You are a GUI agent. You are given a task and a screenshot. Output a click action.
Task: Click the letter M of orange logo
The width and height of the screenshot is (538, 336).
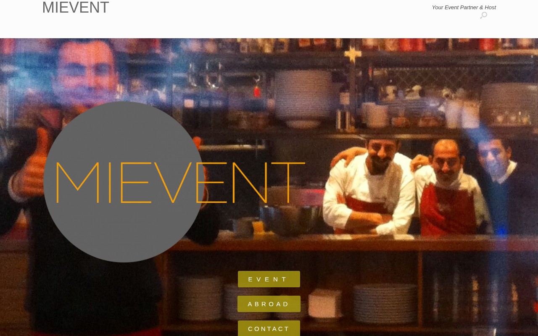tap(77, 182)
